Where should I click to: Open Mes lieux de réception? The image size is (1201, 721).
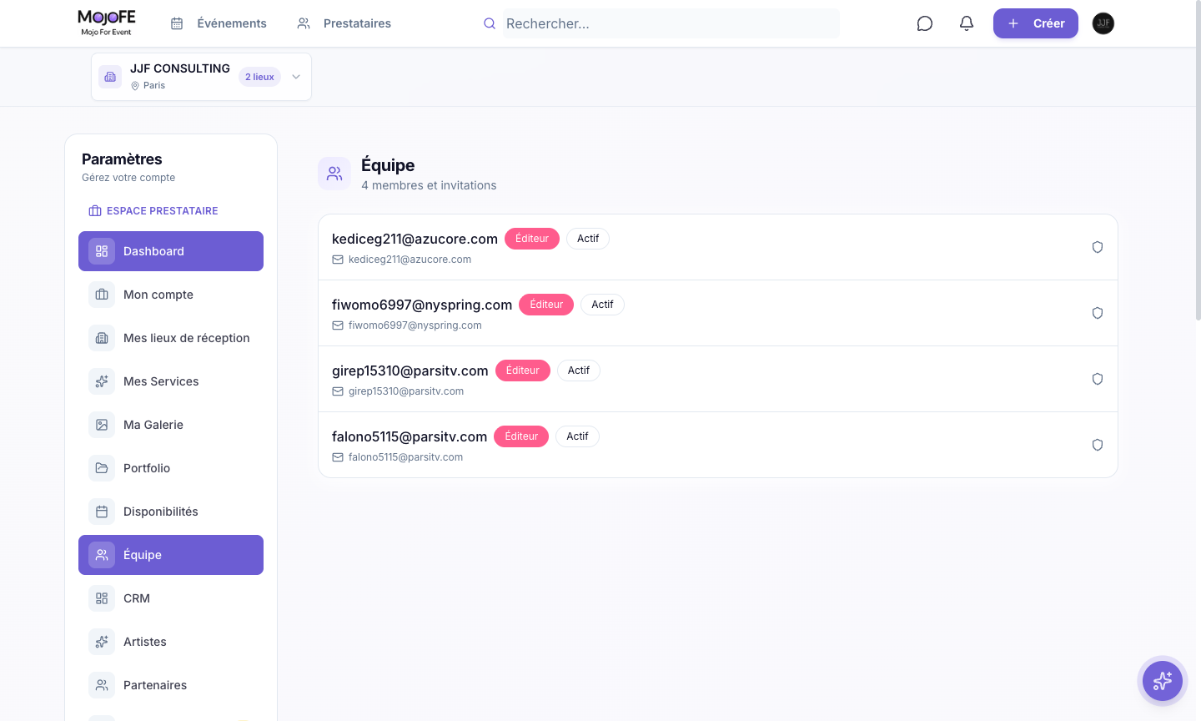point(171,338)
